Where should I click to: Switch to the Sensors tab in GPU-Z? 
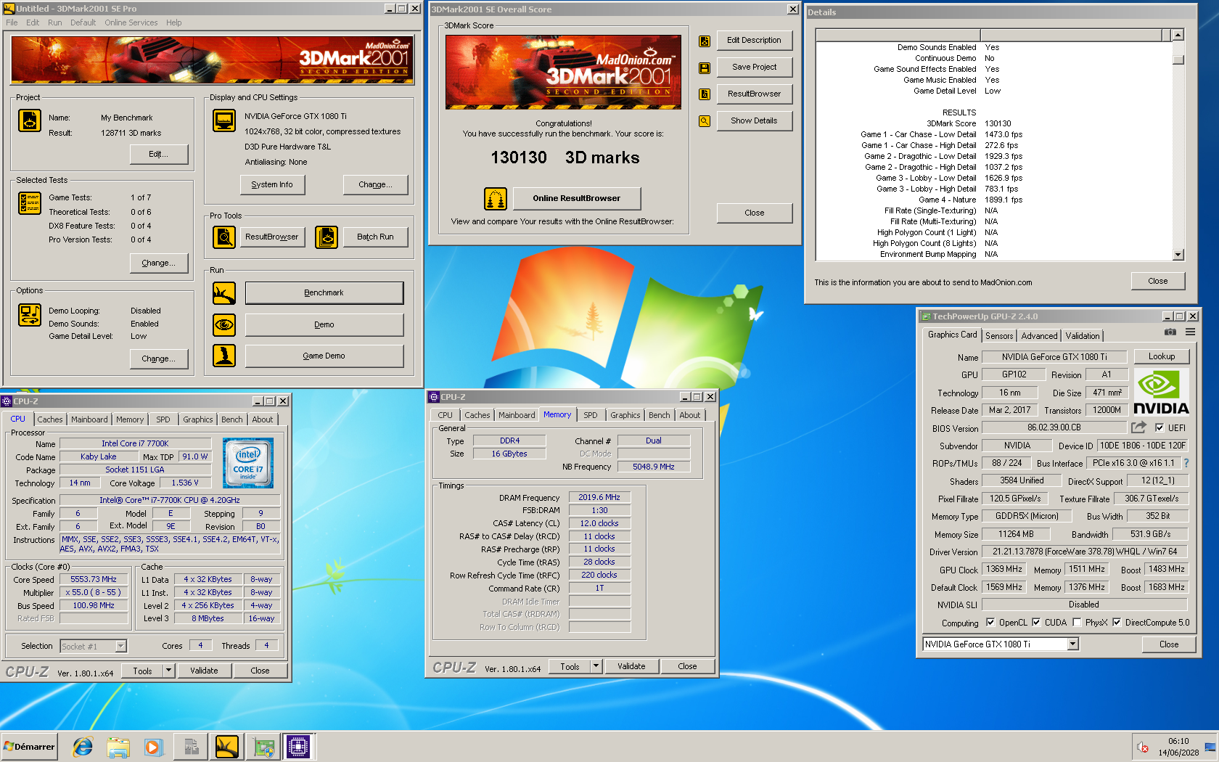pyautogui.click(x=999, y=336)
